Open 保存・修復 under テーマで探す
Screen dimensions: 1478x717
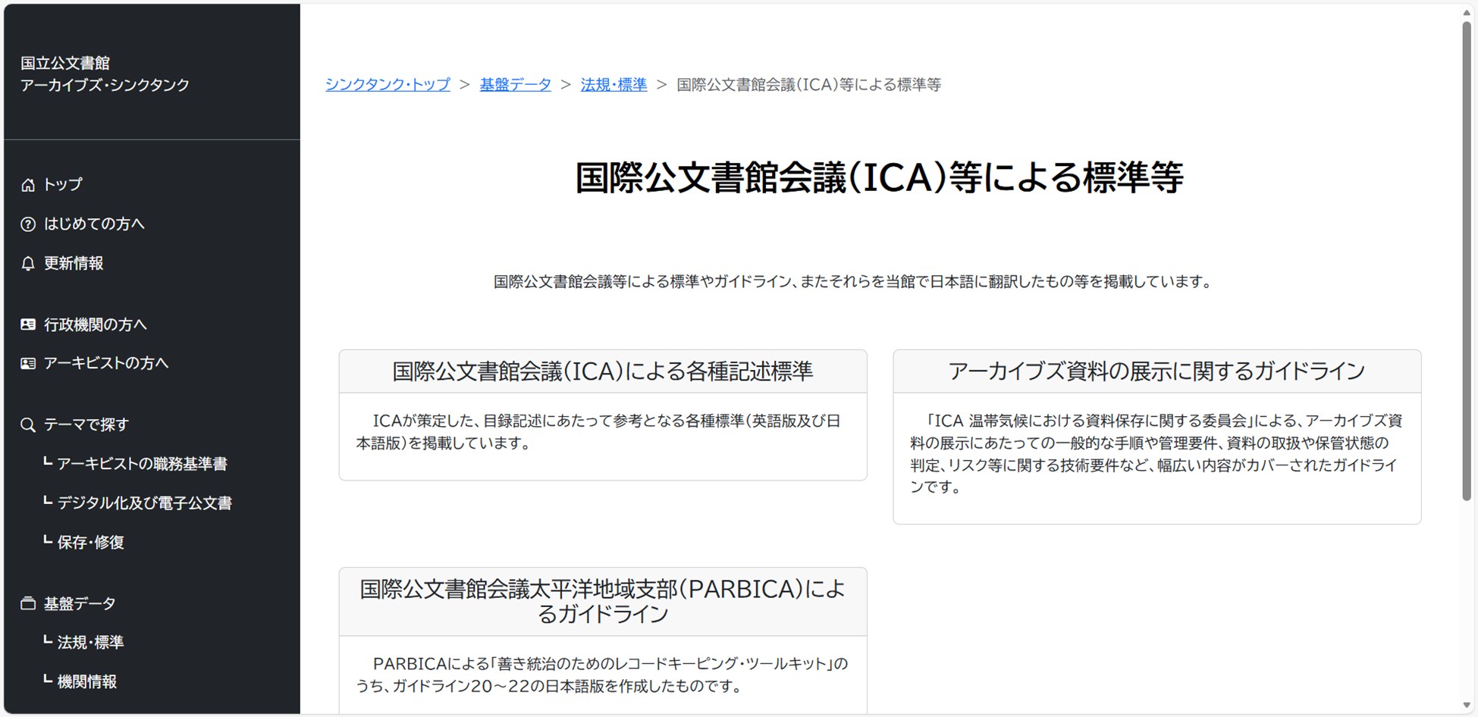click(x=90, y=543)
